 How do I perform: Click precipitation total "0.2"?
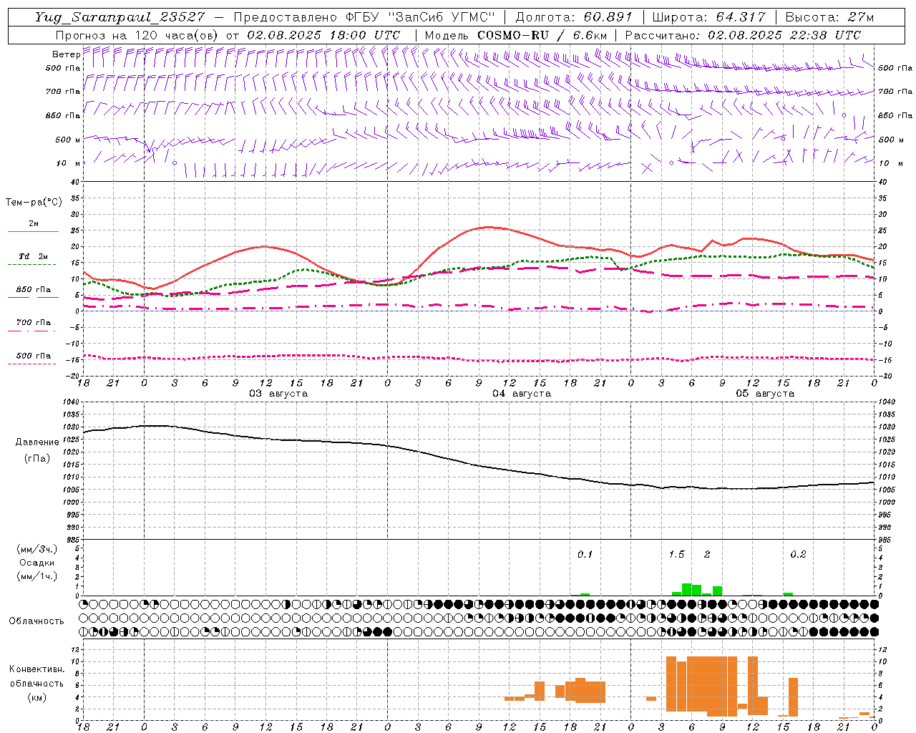tap(798, 555)
